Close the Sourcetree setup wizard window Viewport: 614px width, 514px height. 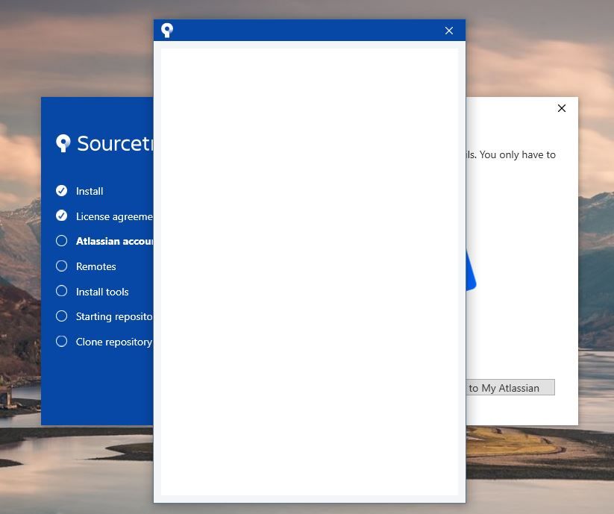tap(562, 108)
